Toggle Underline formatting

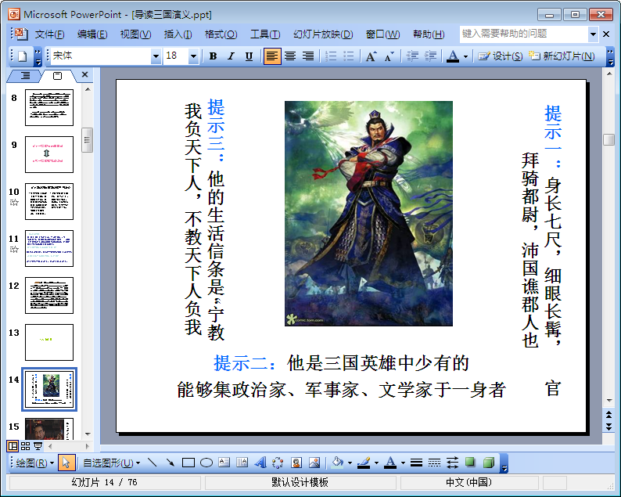(249, 56)
